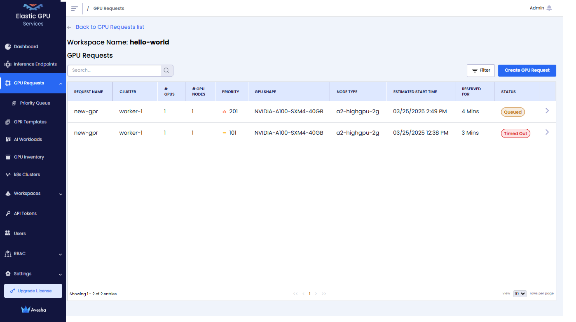Go to GPU Inventory page
Screen dimensions: 576x322
point(29,157)
